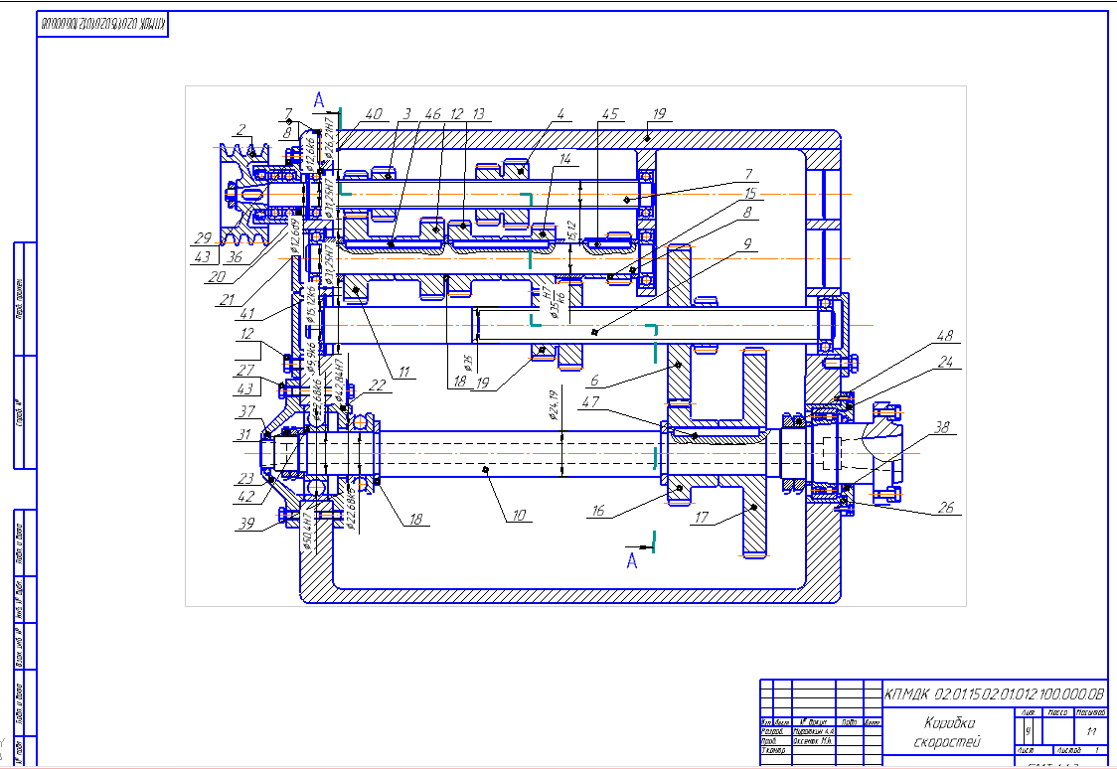This screenshot has height=769, width=1117.
Task: Select the drawing code КП.МДК in title block
Action: [993, 692]
